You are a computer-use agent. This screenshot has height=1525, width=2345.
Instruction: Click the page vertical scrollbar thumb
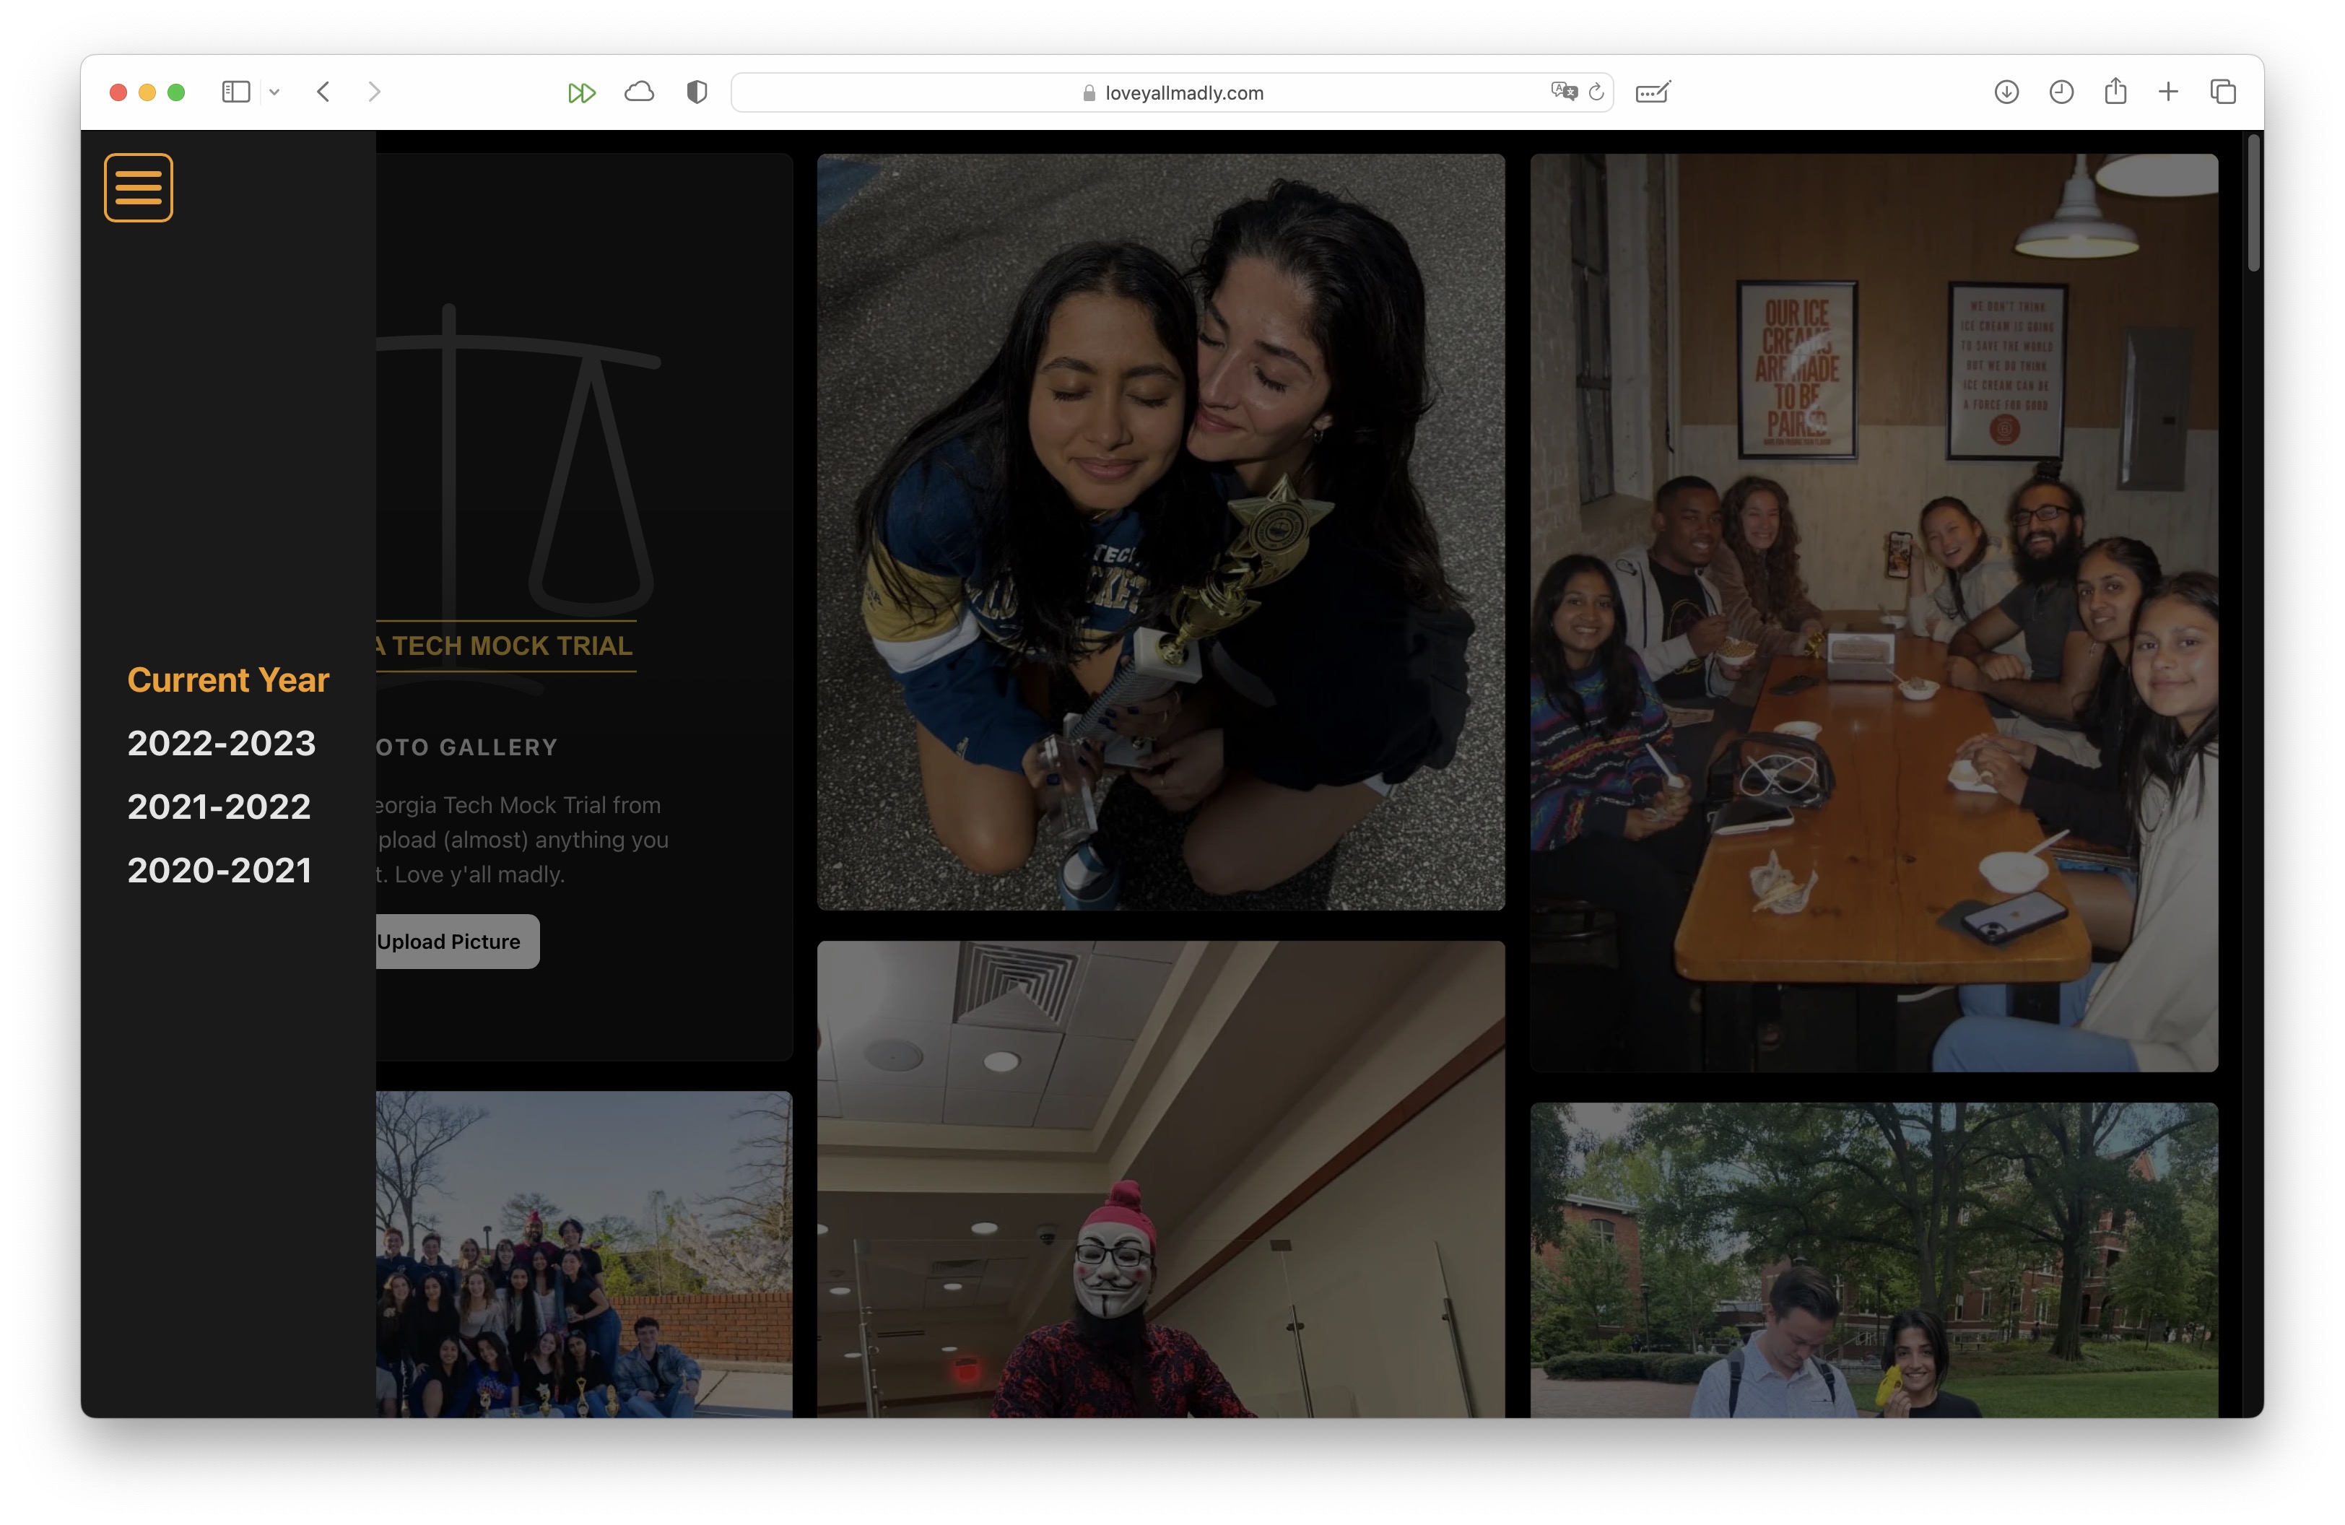tap(2253, 202)
